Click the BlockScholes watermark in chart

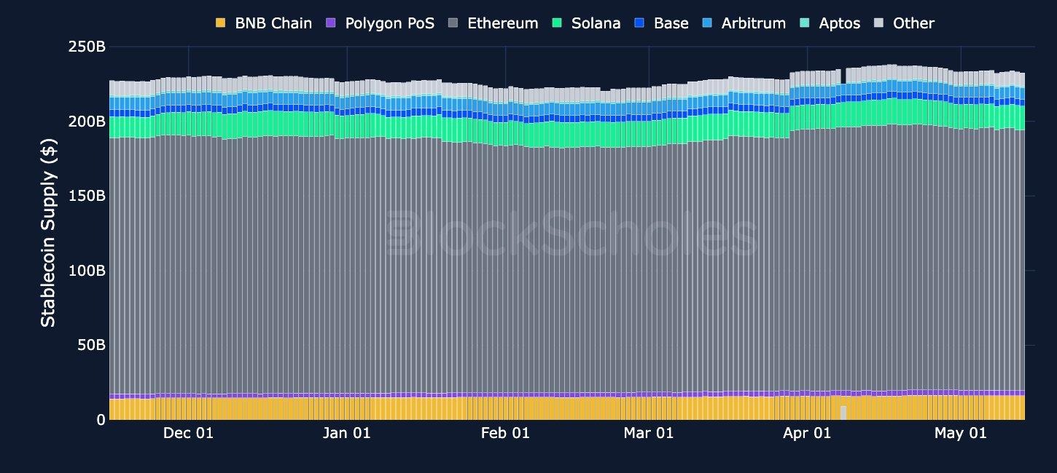coord(571,234)
